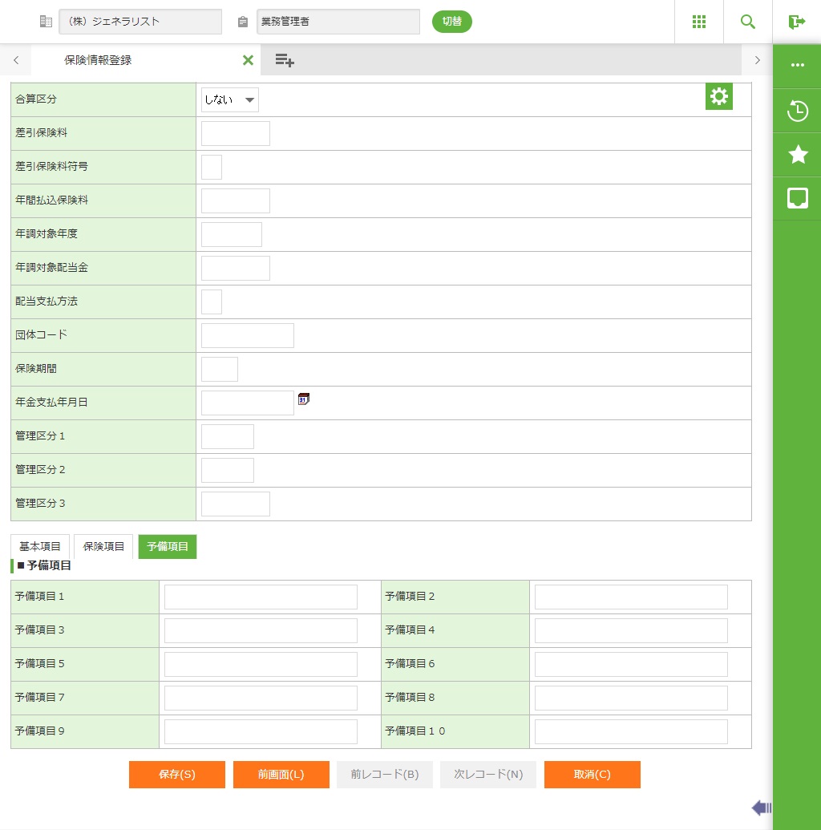Screen dimensions: 821x830
Task: Focus the 予備項目５ input
Action: point(261,664)
